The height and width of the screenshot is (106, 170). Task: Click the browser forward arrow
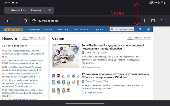coord(17,21)
